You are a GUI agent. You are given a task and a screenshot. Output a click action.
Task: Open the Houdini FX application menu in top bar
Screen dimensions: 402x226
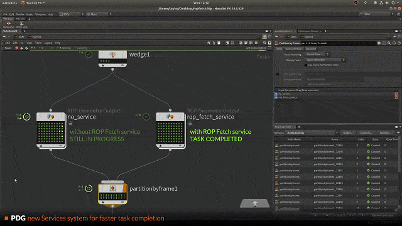point(33,3)
